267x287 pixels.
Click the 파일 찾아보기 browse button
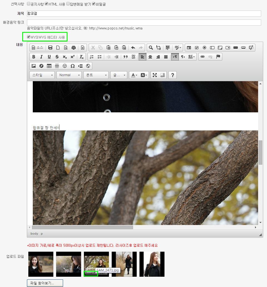click(45, 283)
